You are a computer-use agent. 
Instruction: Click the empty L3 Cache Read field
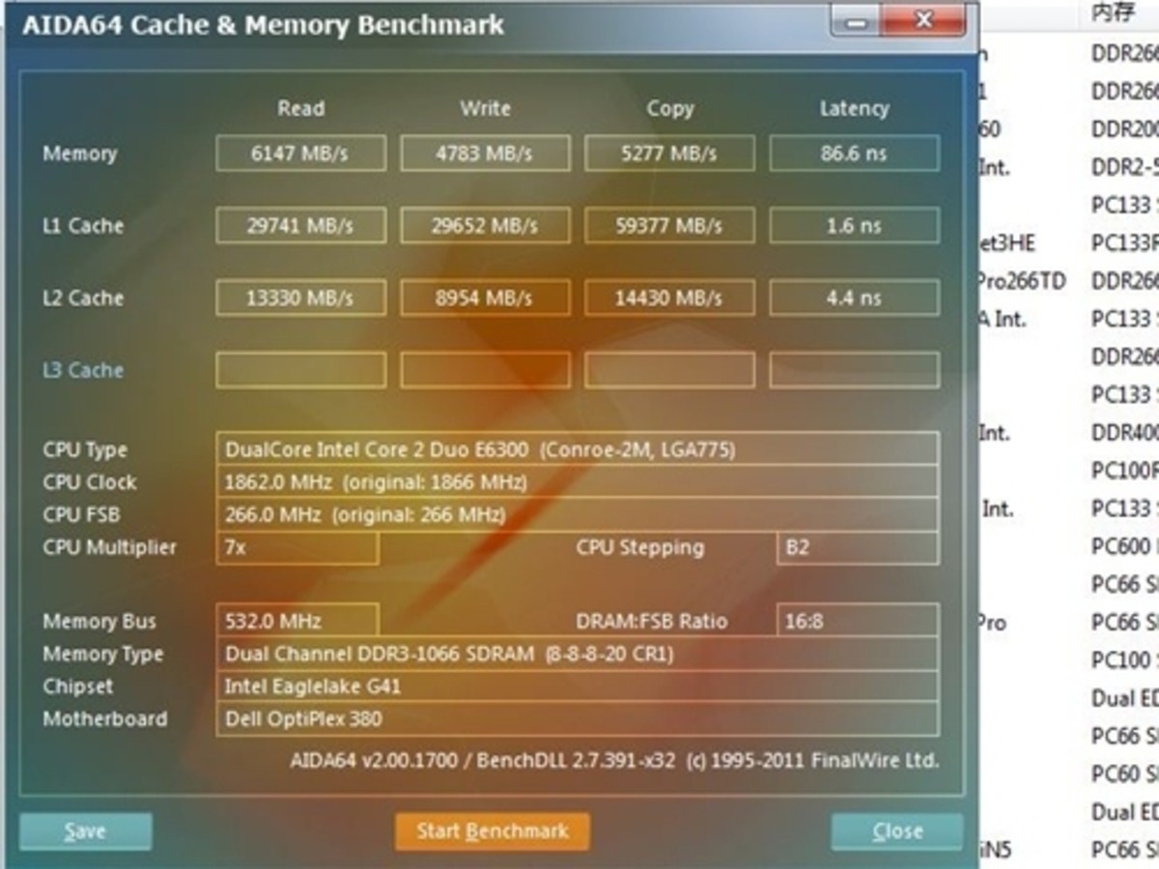click(x=301, y=371)
